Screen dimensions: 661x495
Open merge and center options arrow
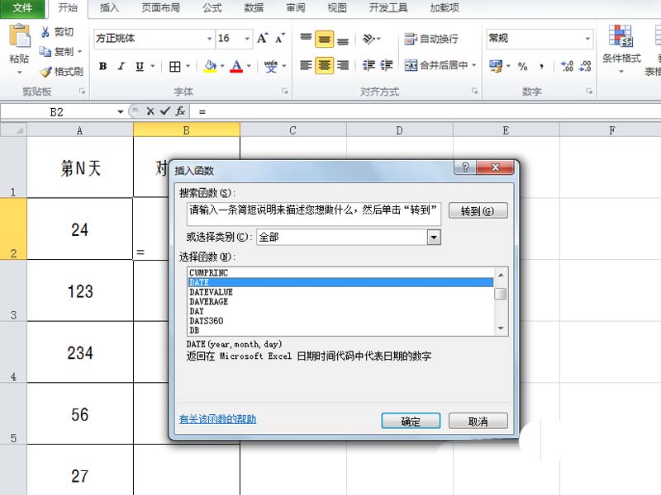tap(473, 65)
